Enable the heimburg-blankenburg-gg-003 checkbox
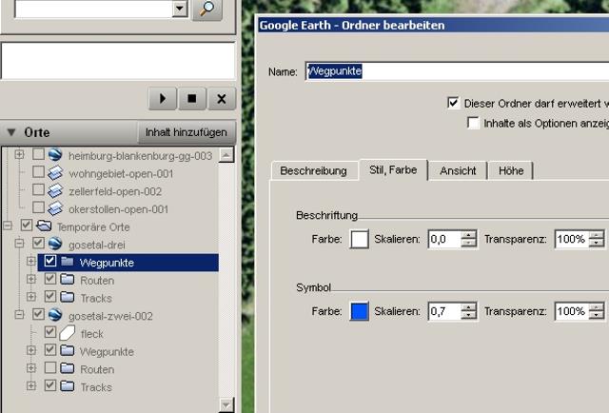Screen dimensions: 609x413 pyautogui.click(x=38, y=154)
